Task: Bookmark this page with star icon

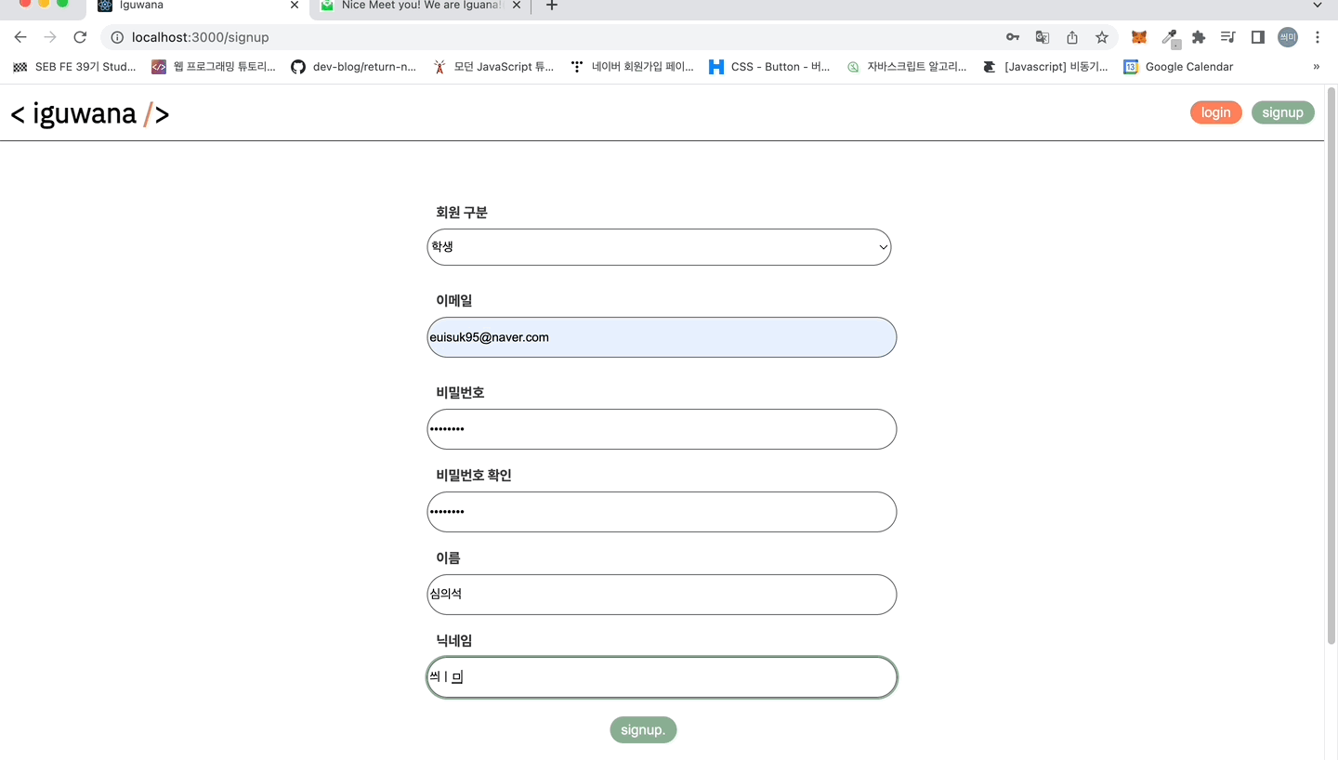Action: (x=1102, y=37)
